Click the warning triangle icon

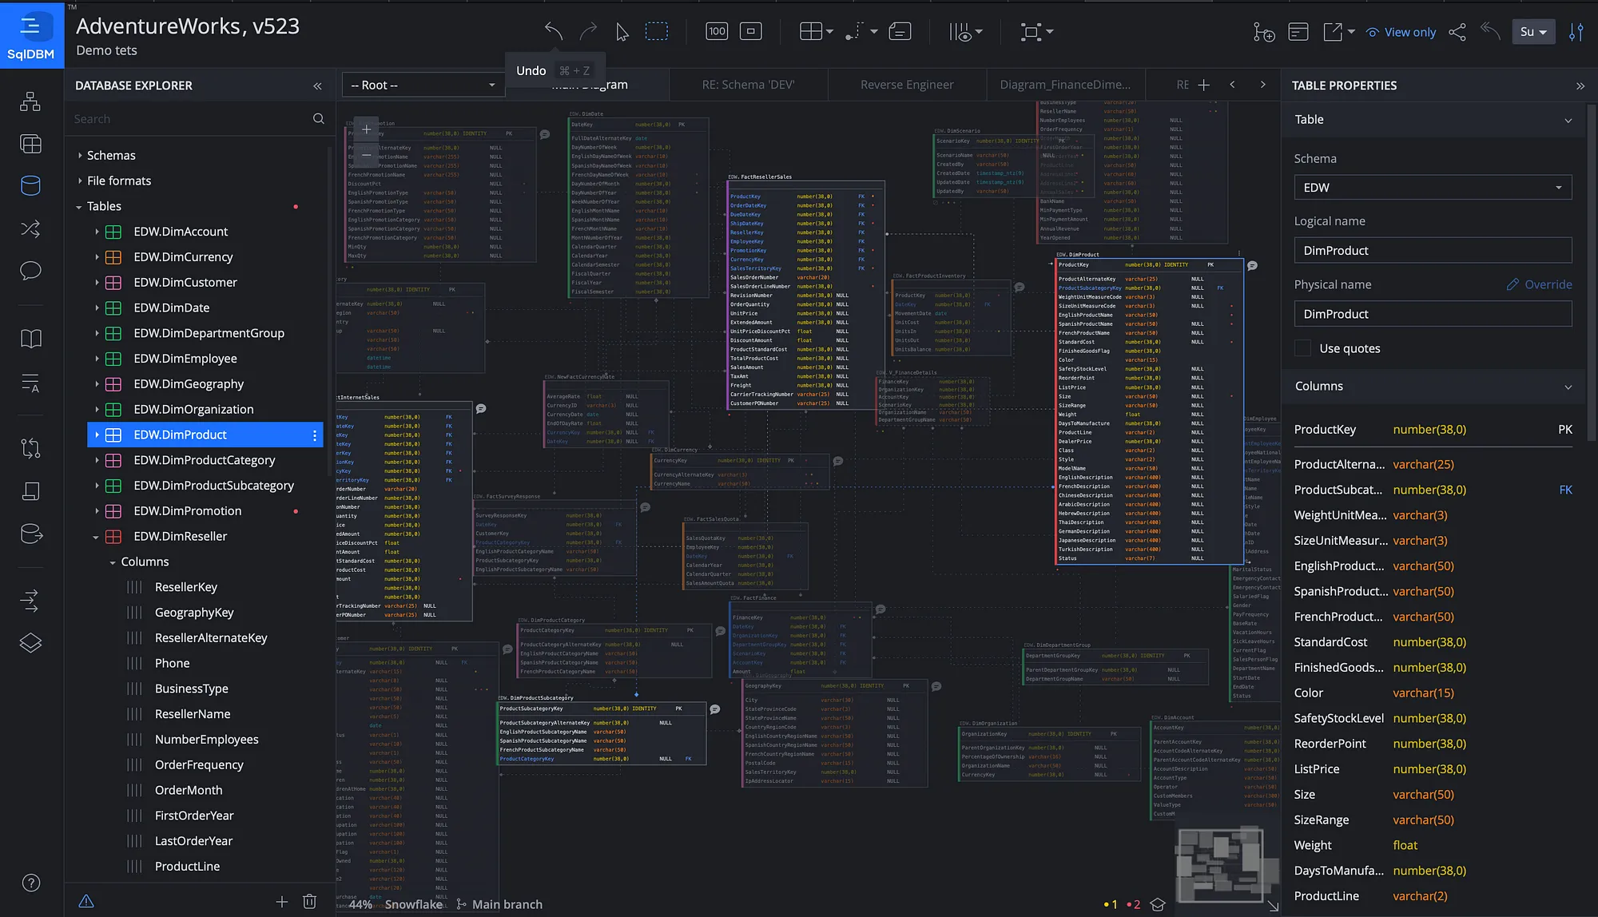[86, 901]
